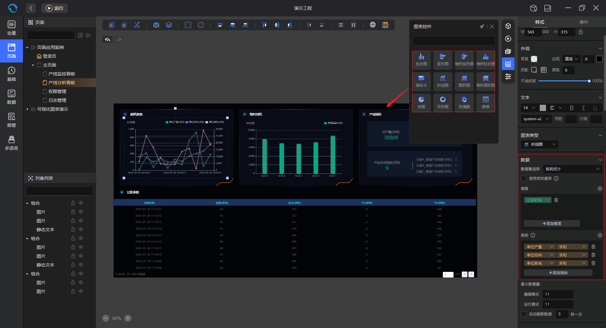Click the +添加指标 button
This screenshot has height=328, width=606.
tap(558, 273)
